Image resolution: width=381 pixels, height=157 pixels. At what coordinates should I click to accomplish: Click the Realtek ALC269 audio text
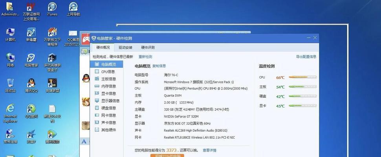(196, 131)
